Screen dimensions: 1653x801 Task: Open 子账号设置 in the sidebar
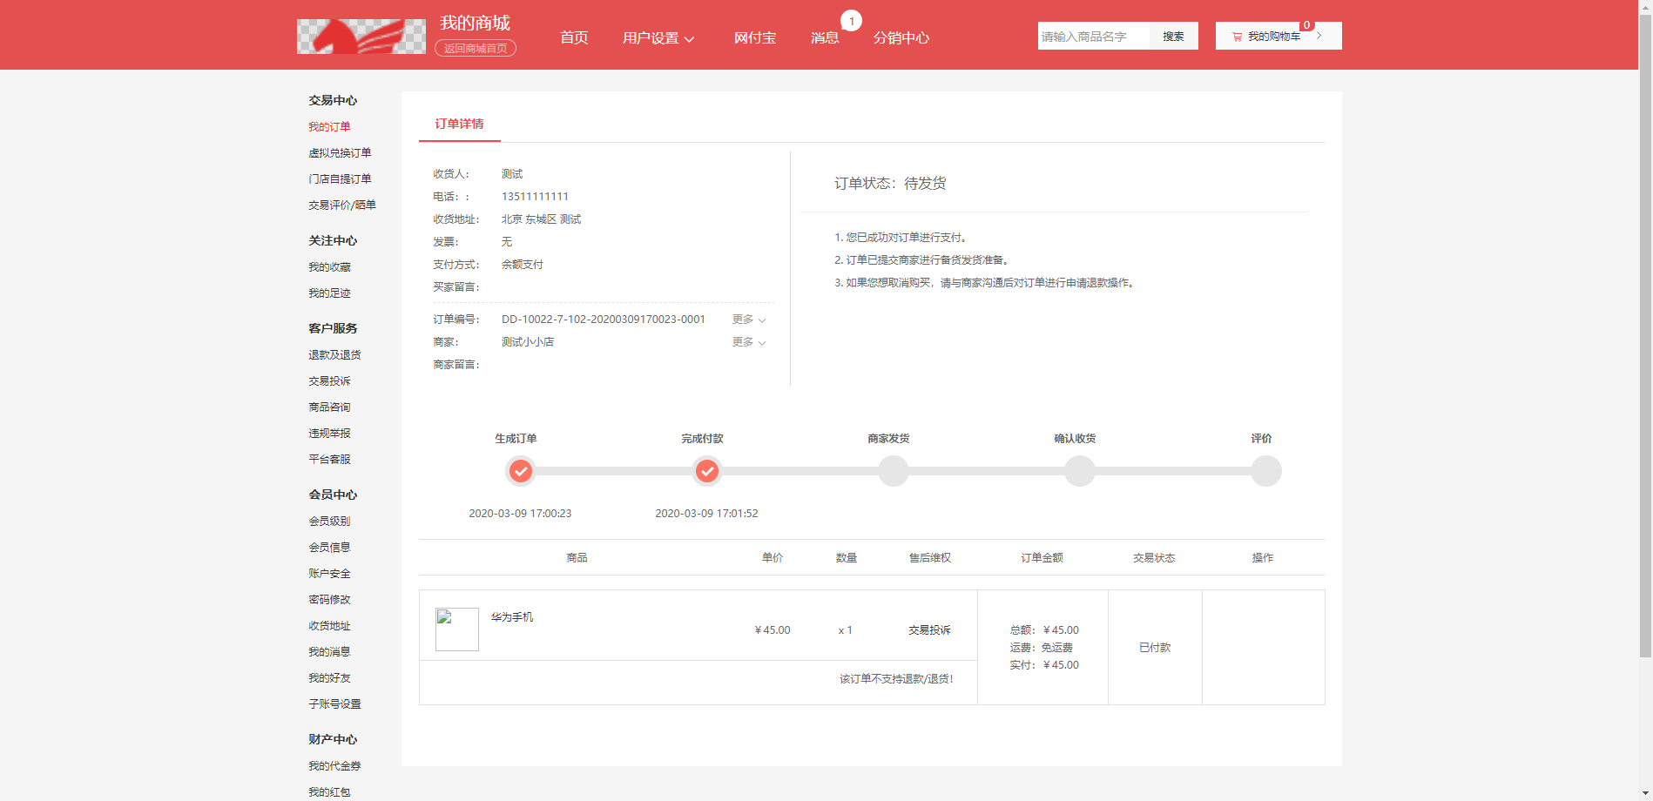tap(334, 704)
